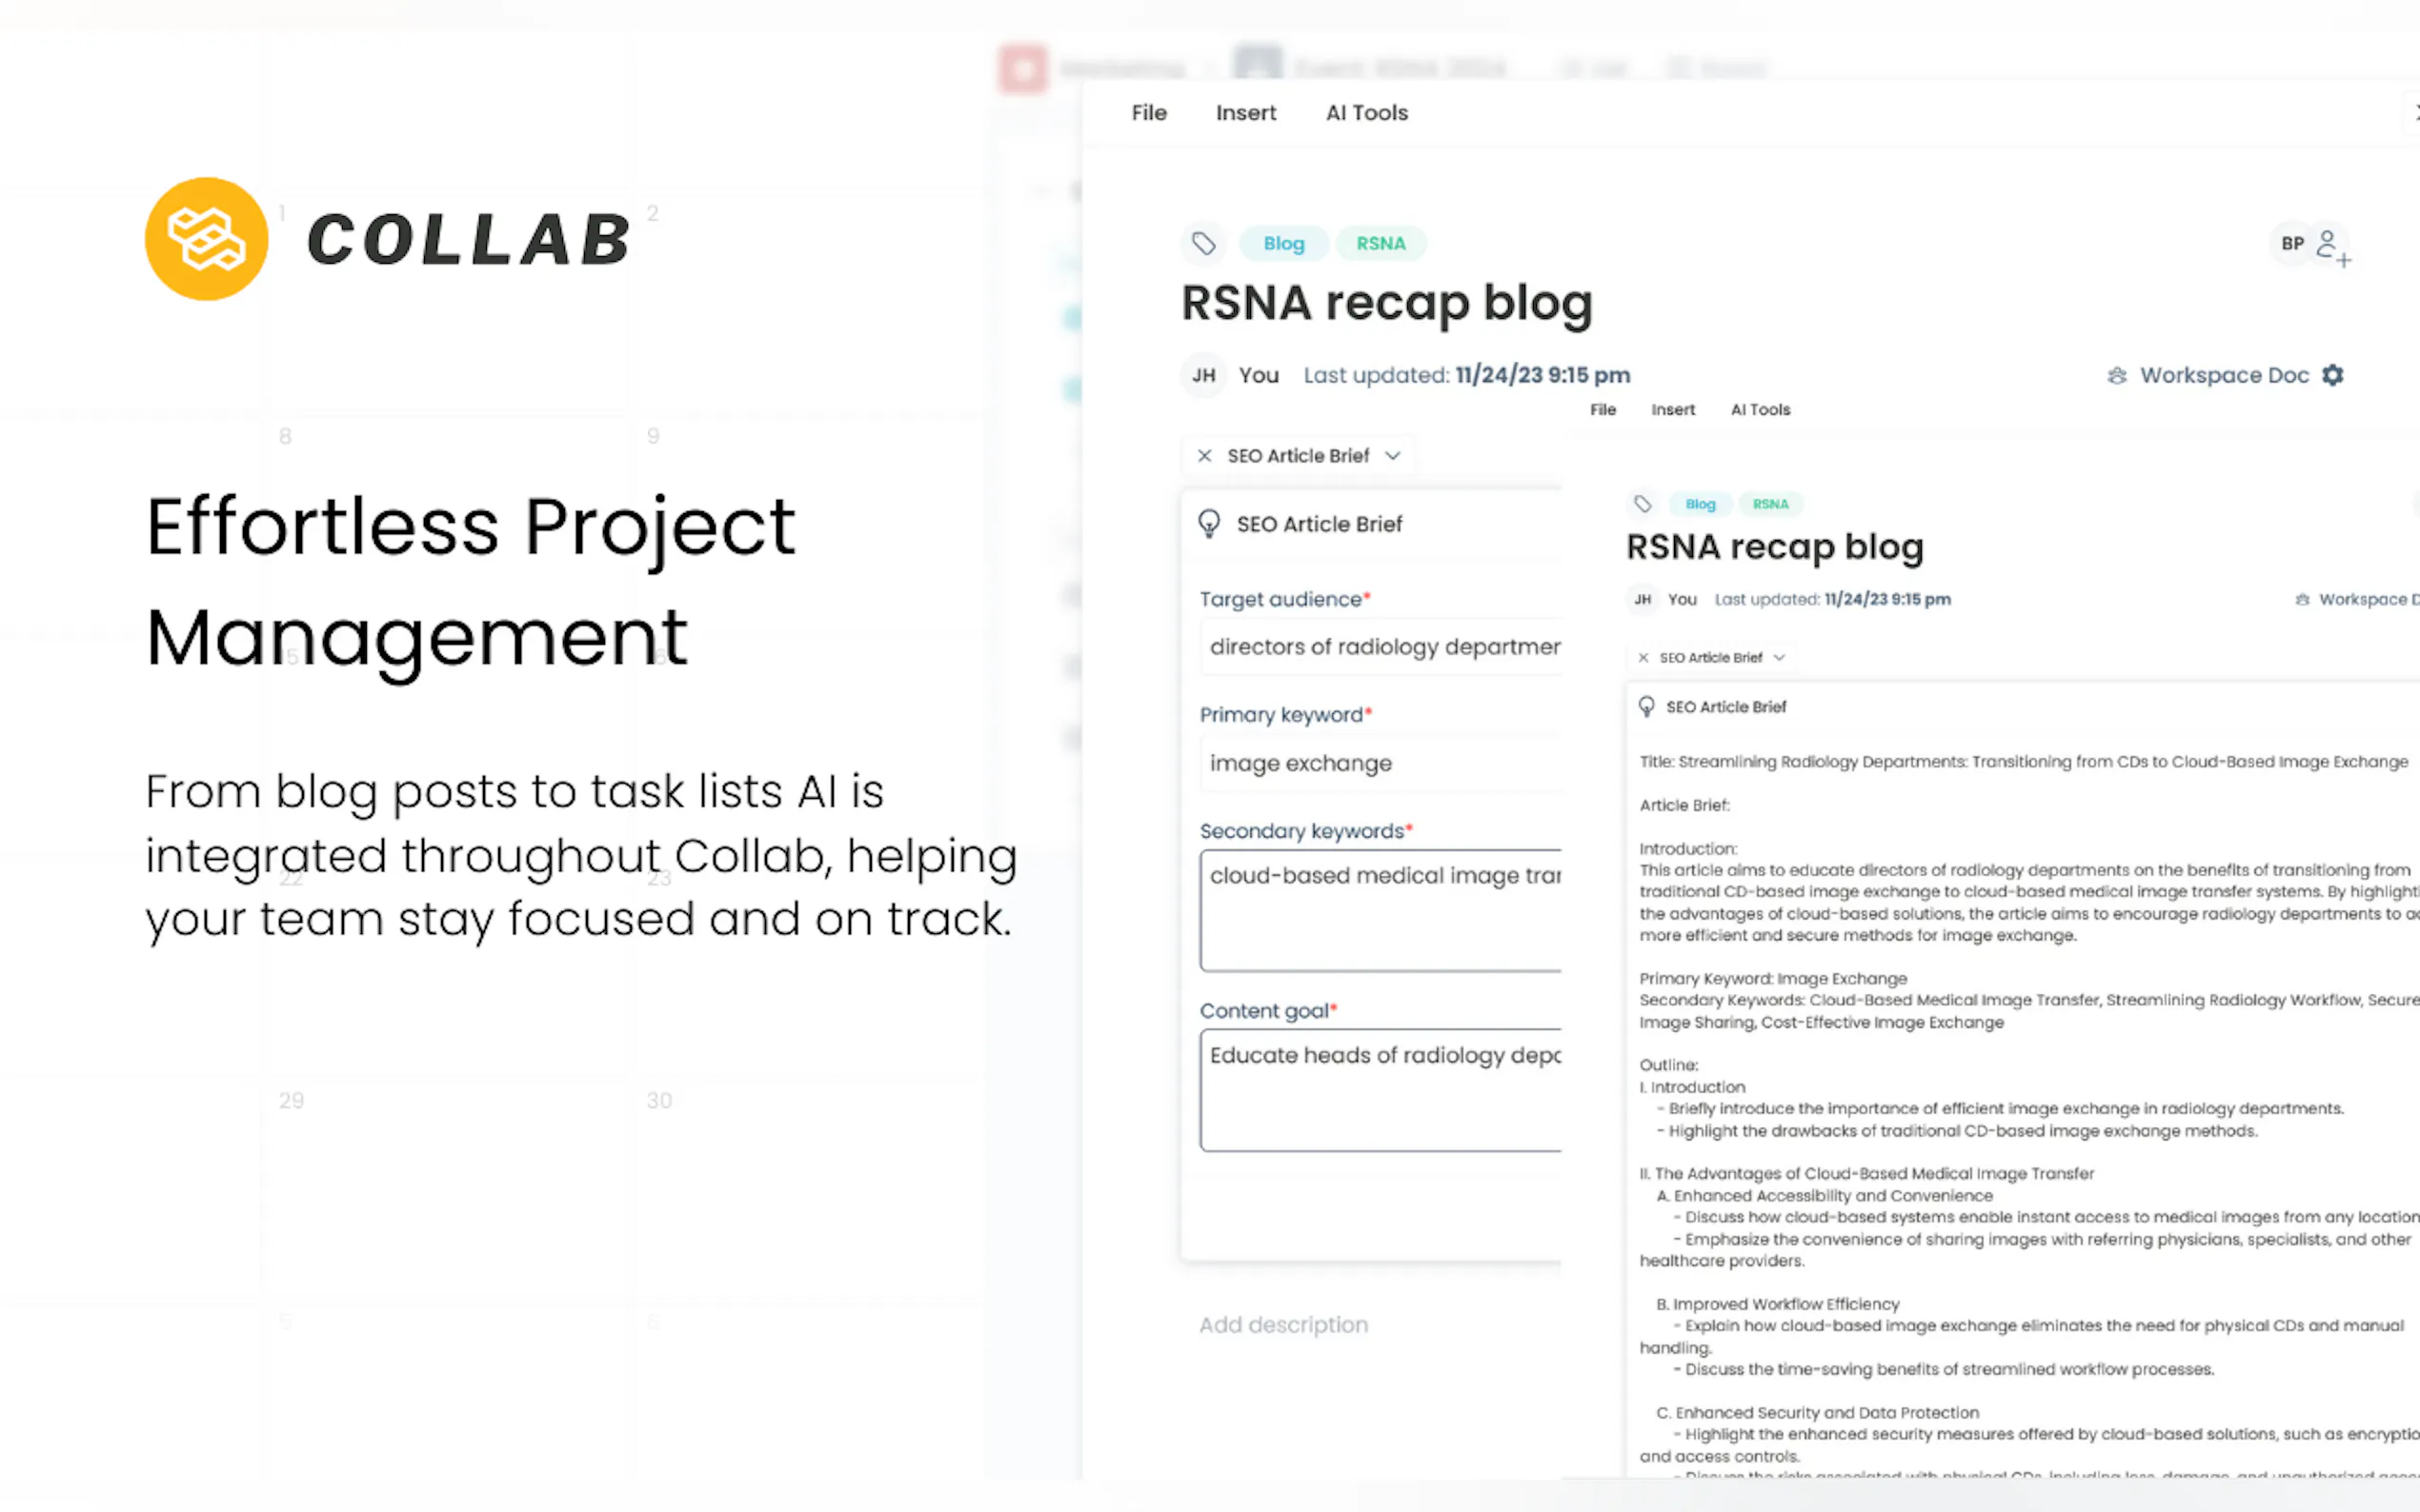Click the Primary keyword field
Screen dimensions: 2420x1512
pos(1381,763)
